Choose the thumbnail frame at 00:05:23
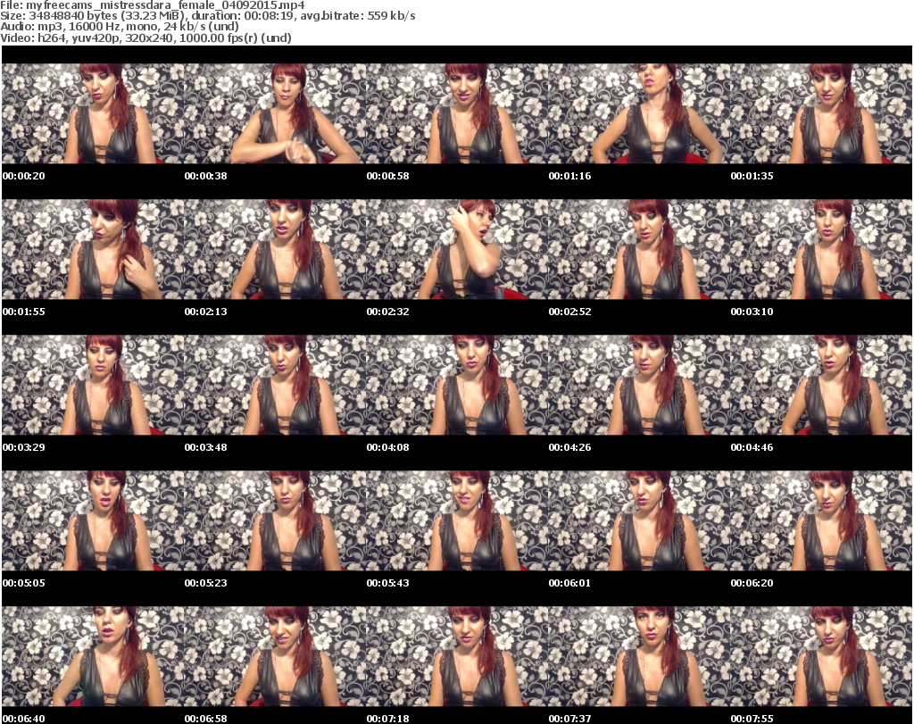914x724 pixels. [275, 521]
